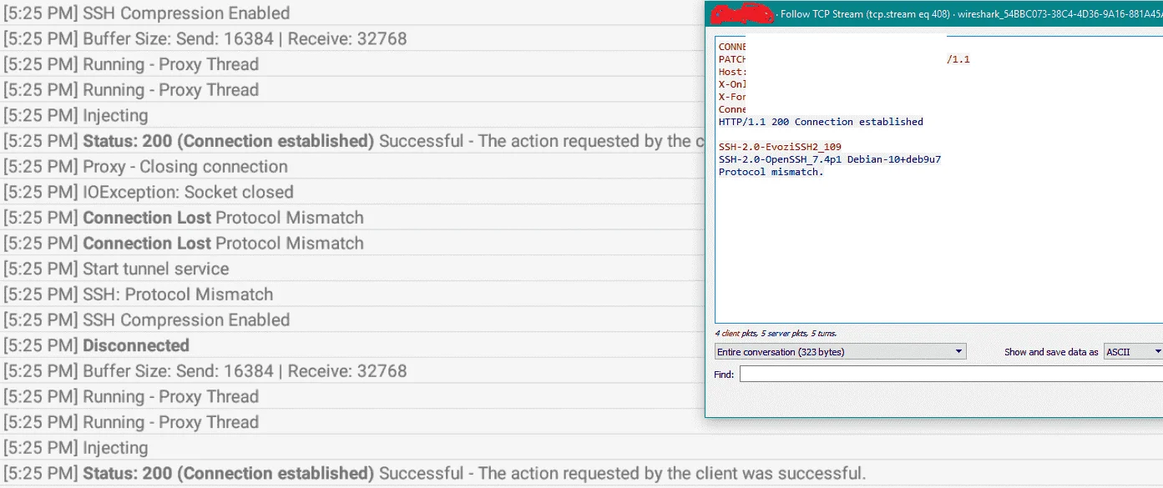This screenshot has height=488, width=1163.
Task: Open the 'Entire conversation (323 bytes)' dropdown
Action: 841,352
